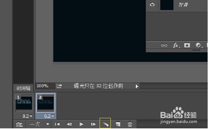The height and width of the screenshot is (129, 209).
Task: Add a layer mask
Action: click(187, 45)
